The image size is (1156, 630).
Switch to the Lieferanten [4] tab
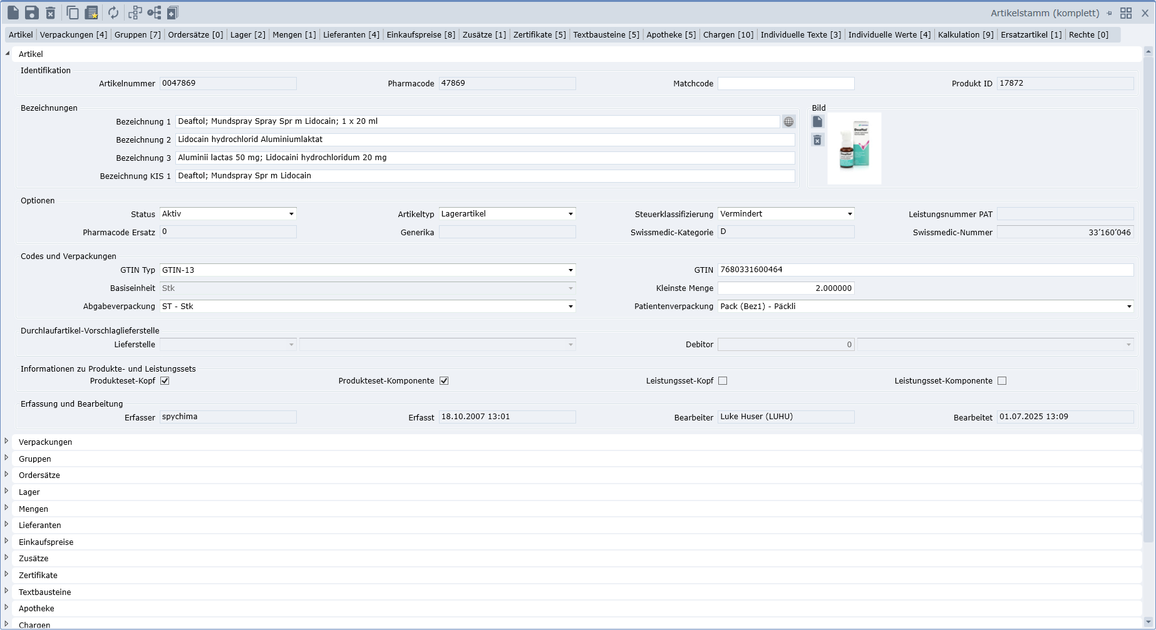coord(351,35)
